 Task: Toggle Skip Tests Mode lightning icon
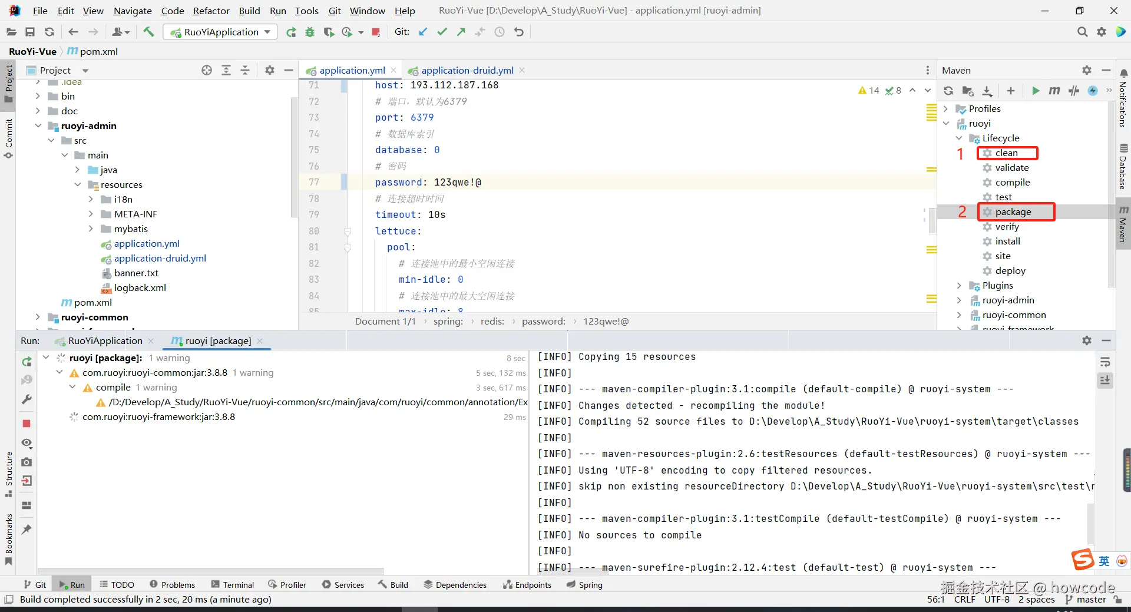[1093, 91]
